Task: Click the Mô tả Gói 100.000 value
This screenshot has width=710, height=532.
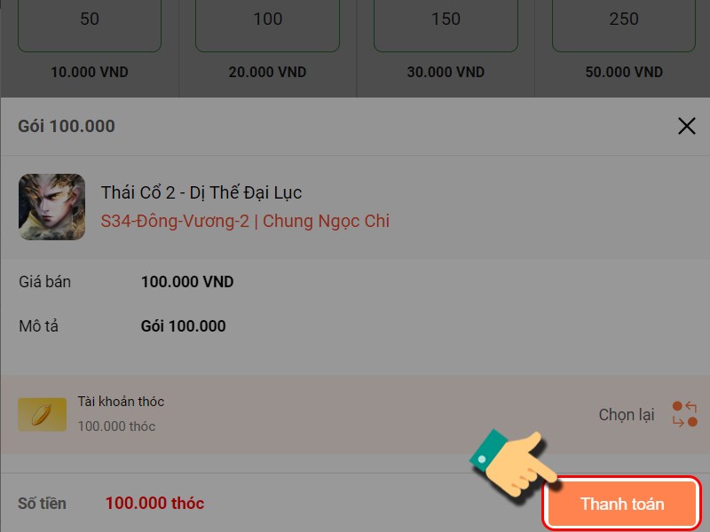Action: [183, 326]
